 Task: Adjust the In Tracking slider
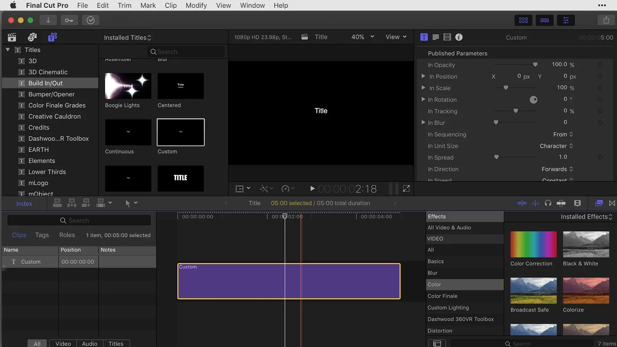pyautogui.click(x=516, y=111)
